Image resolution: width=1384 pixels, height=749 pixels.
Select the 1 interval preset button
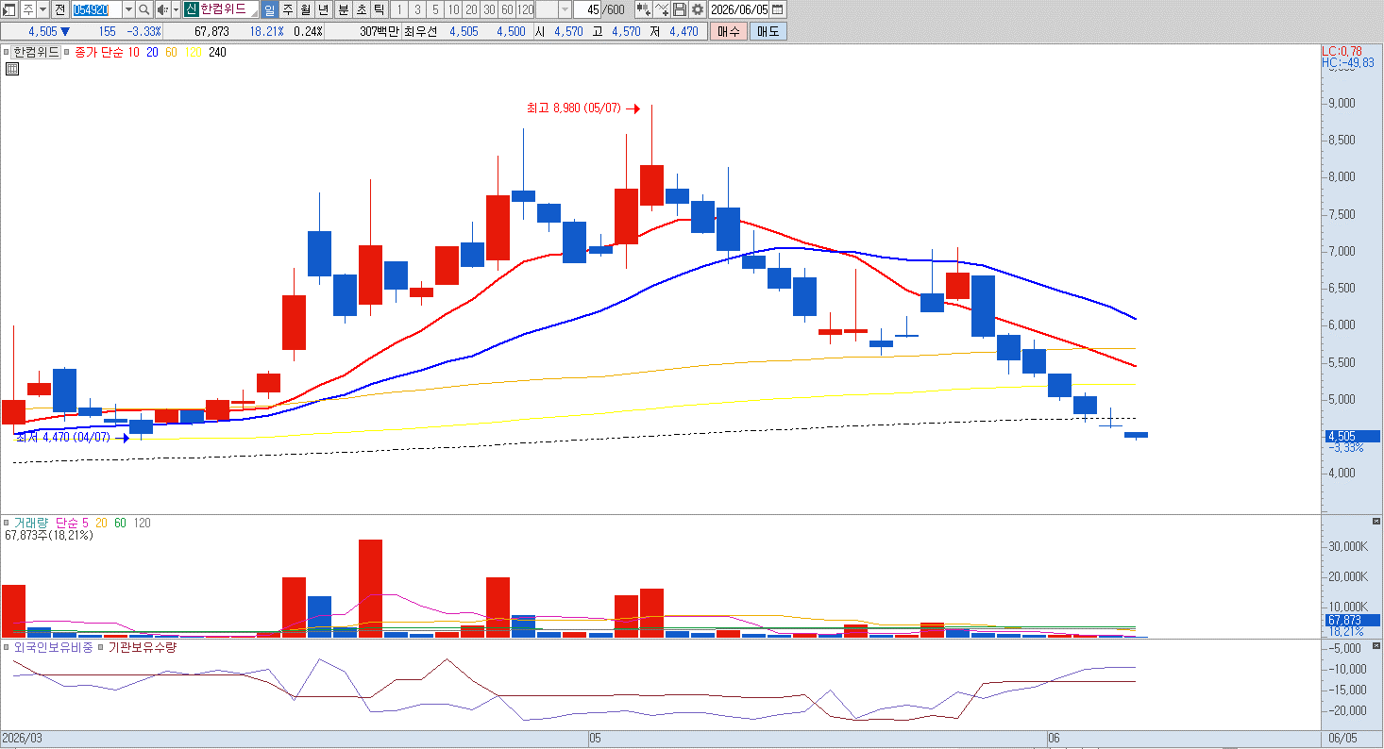click(398, 9)
